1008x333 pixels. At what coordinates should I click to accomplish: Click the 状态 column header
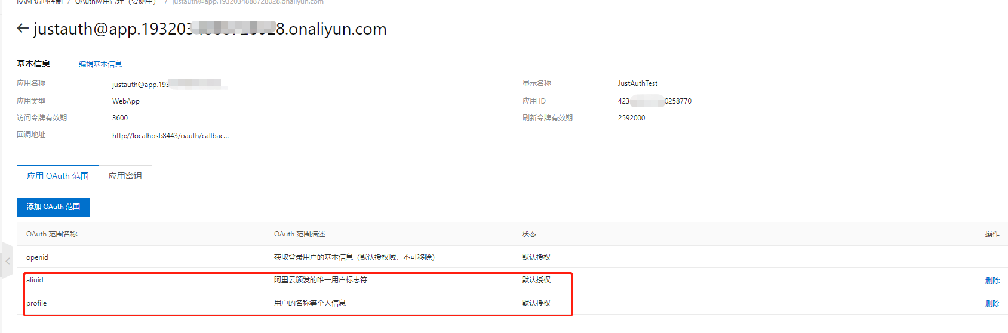tap(529, 234)
